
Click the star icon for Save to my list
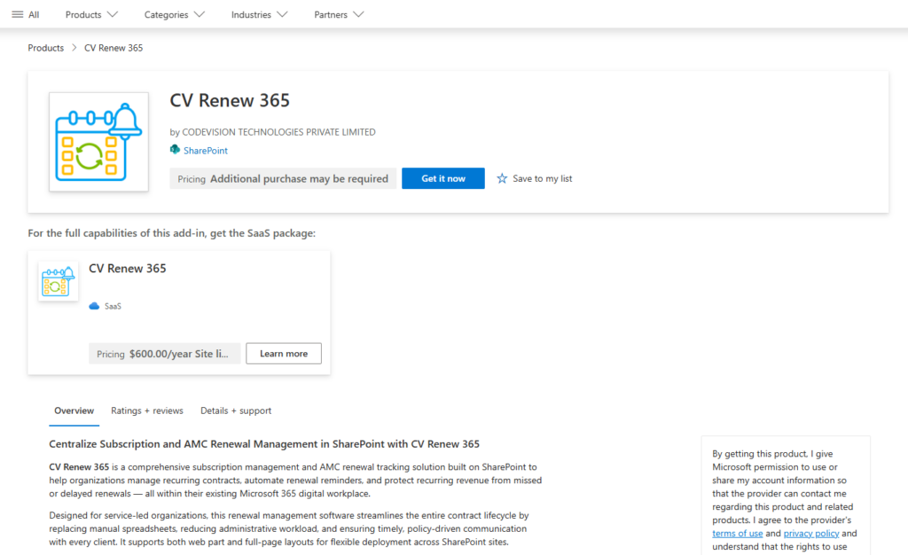502,178
